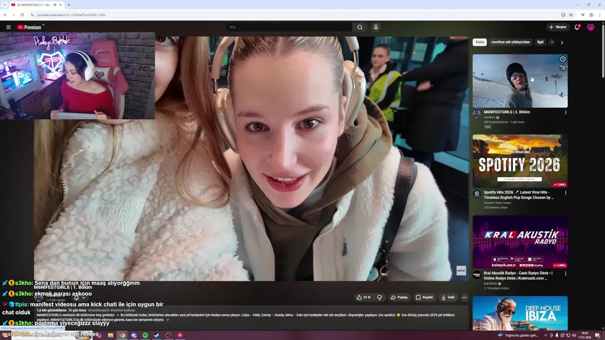Go back in browser
The image size is (605, 340).
click(x=5, y=15)
